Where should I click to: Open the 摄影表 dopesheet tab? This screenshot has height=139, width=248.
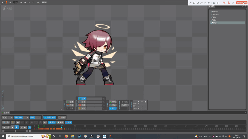pyautogui.click(x=5, y=113)
